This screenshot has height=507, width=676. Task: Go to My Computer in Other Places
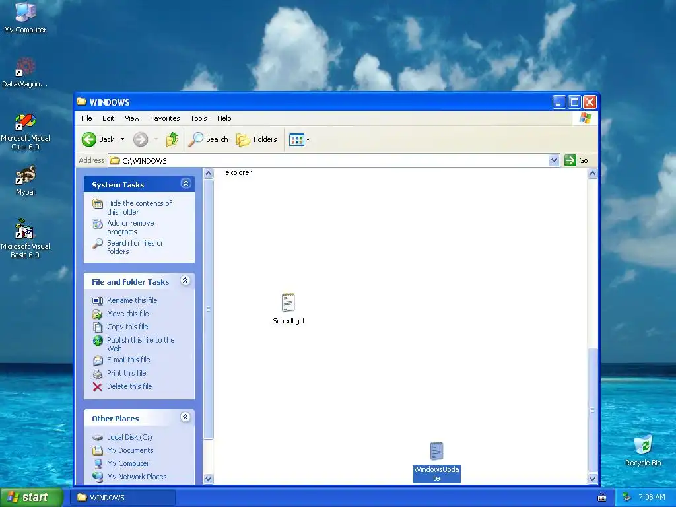(128, 463)
